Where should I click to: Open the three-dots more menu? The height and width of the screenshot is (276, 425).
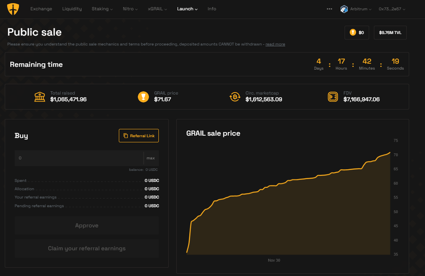[329, 9]
